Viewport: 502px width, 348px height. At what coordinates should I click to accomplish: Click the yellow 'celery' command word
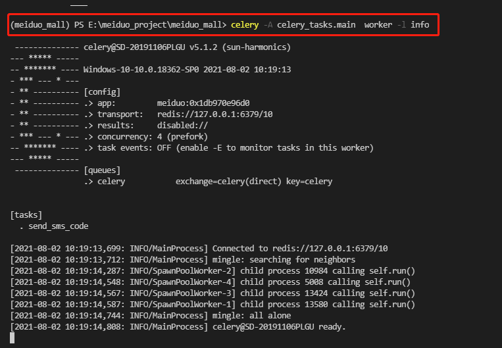pos(245,25)
